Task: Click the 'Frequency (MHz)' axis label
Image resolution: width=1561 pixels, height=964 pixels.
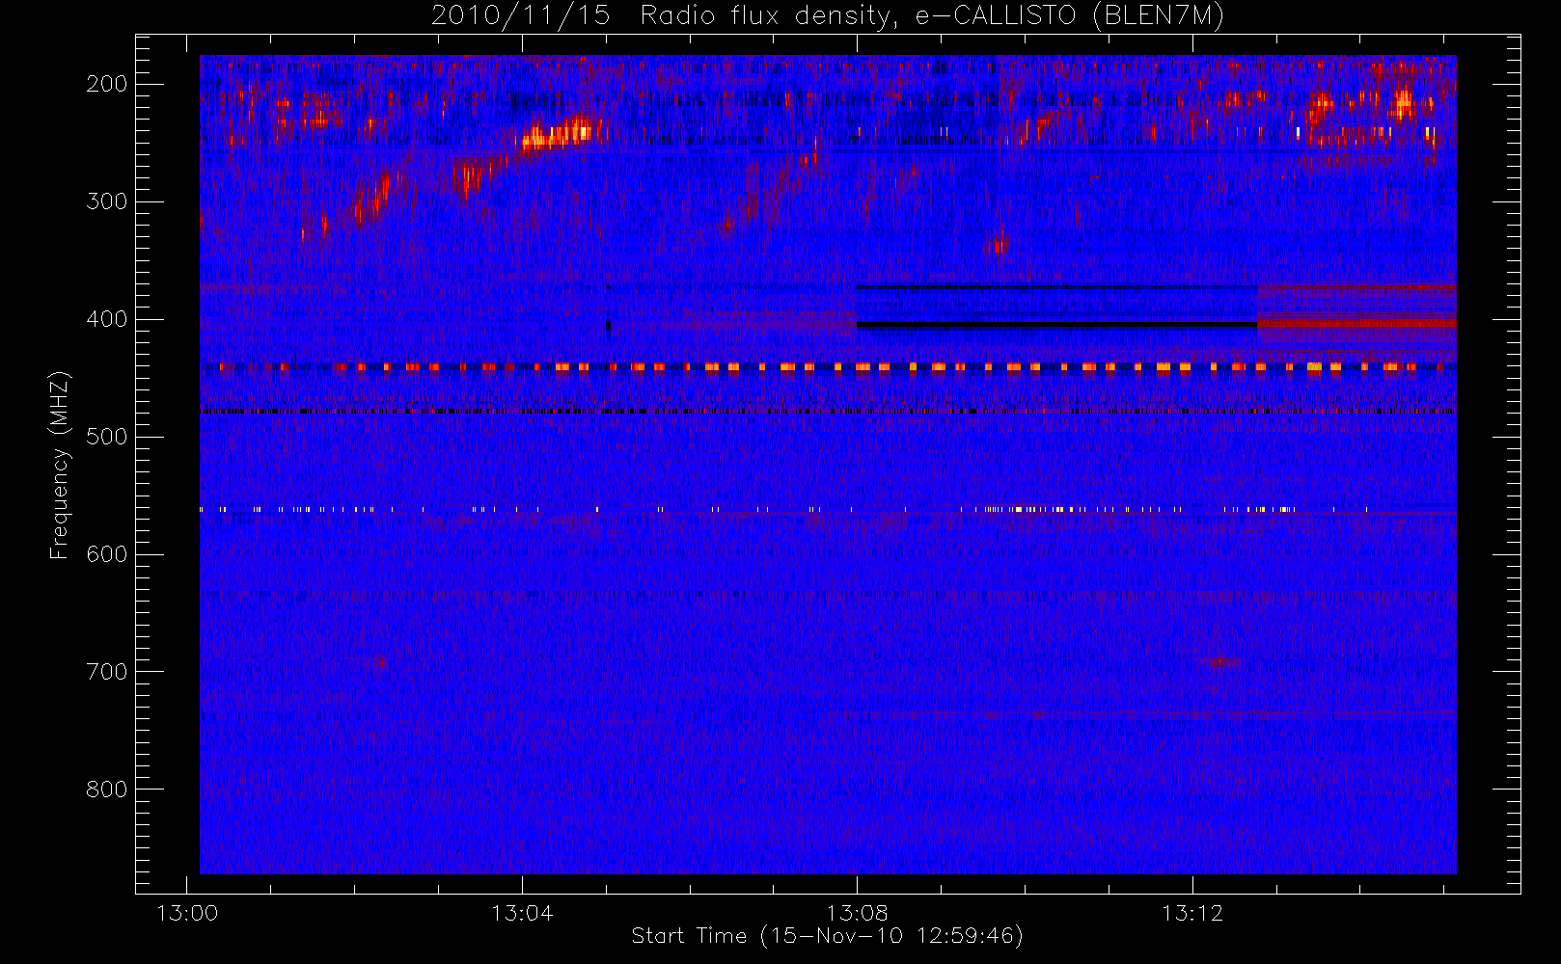Action: tap(60, 465)
